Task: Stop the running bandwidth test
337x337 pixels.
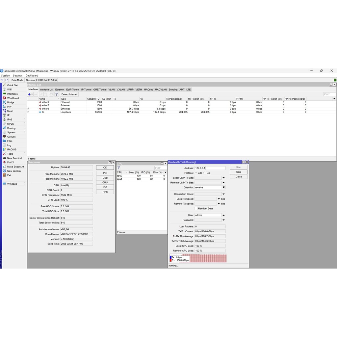Action: 239,172
